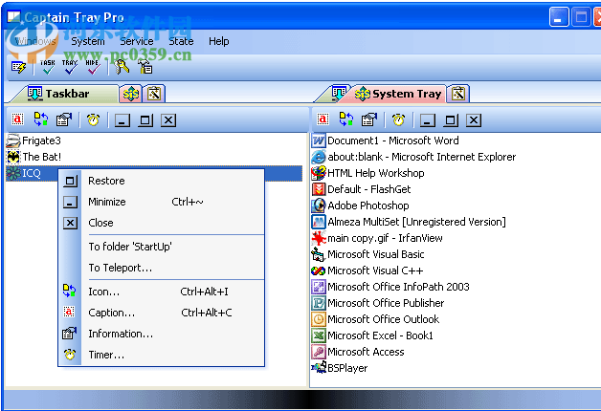601x411 pixels.
Task: Choose 'Timer...' from the context menu
Action: point(106,355)
